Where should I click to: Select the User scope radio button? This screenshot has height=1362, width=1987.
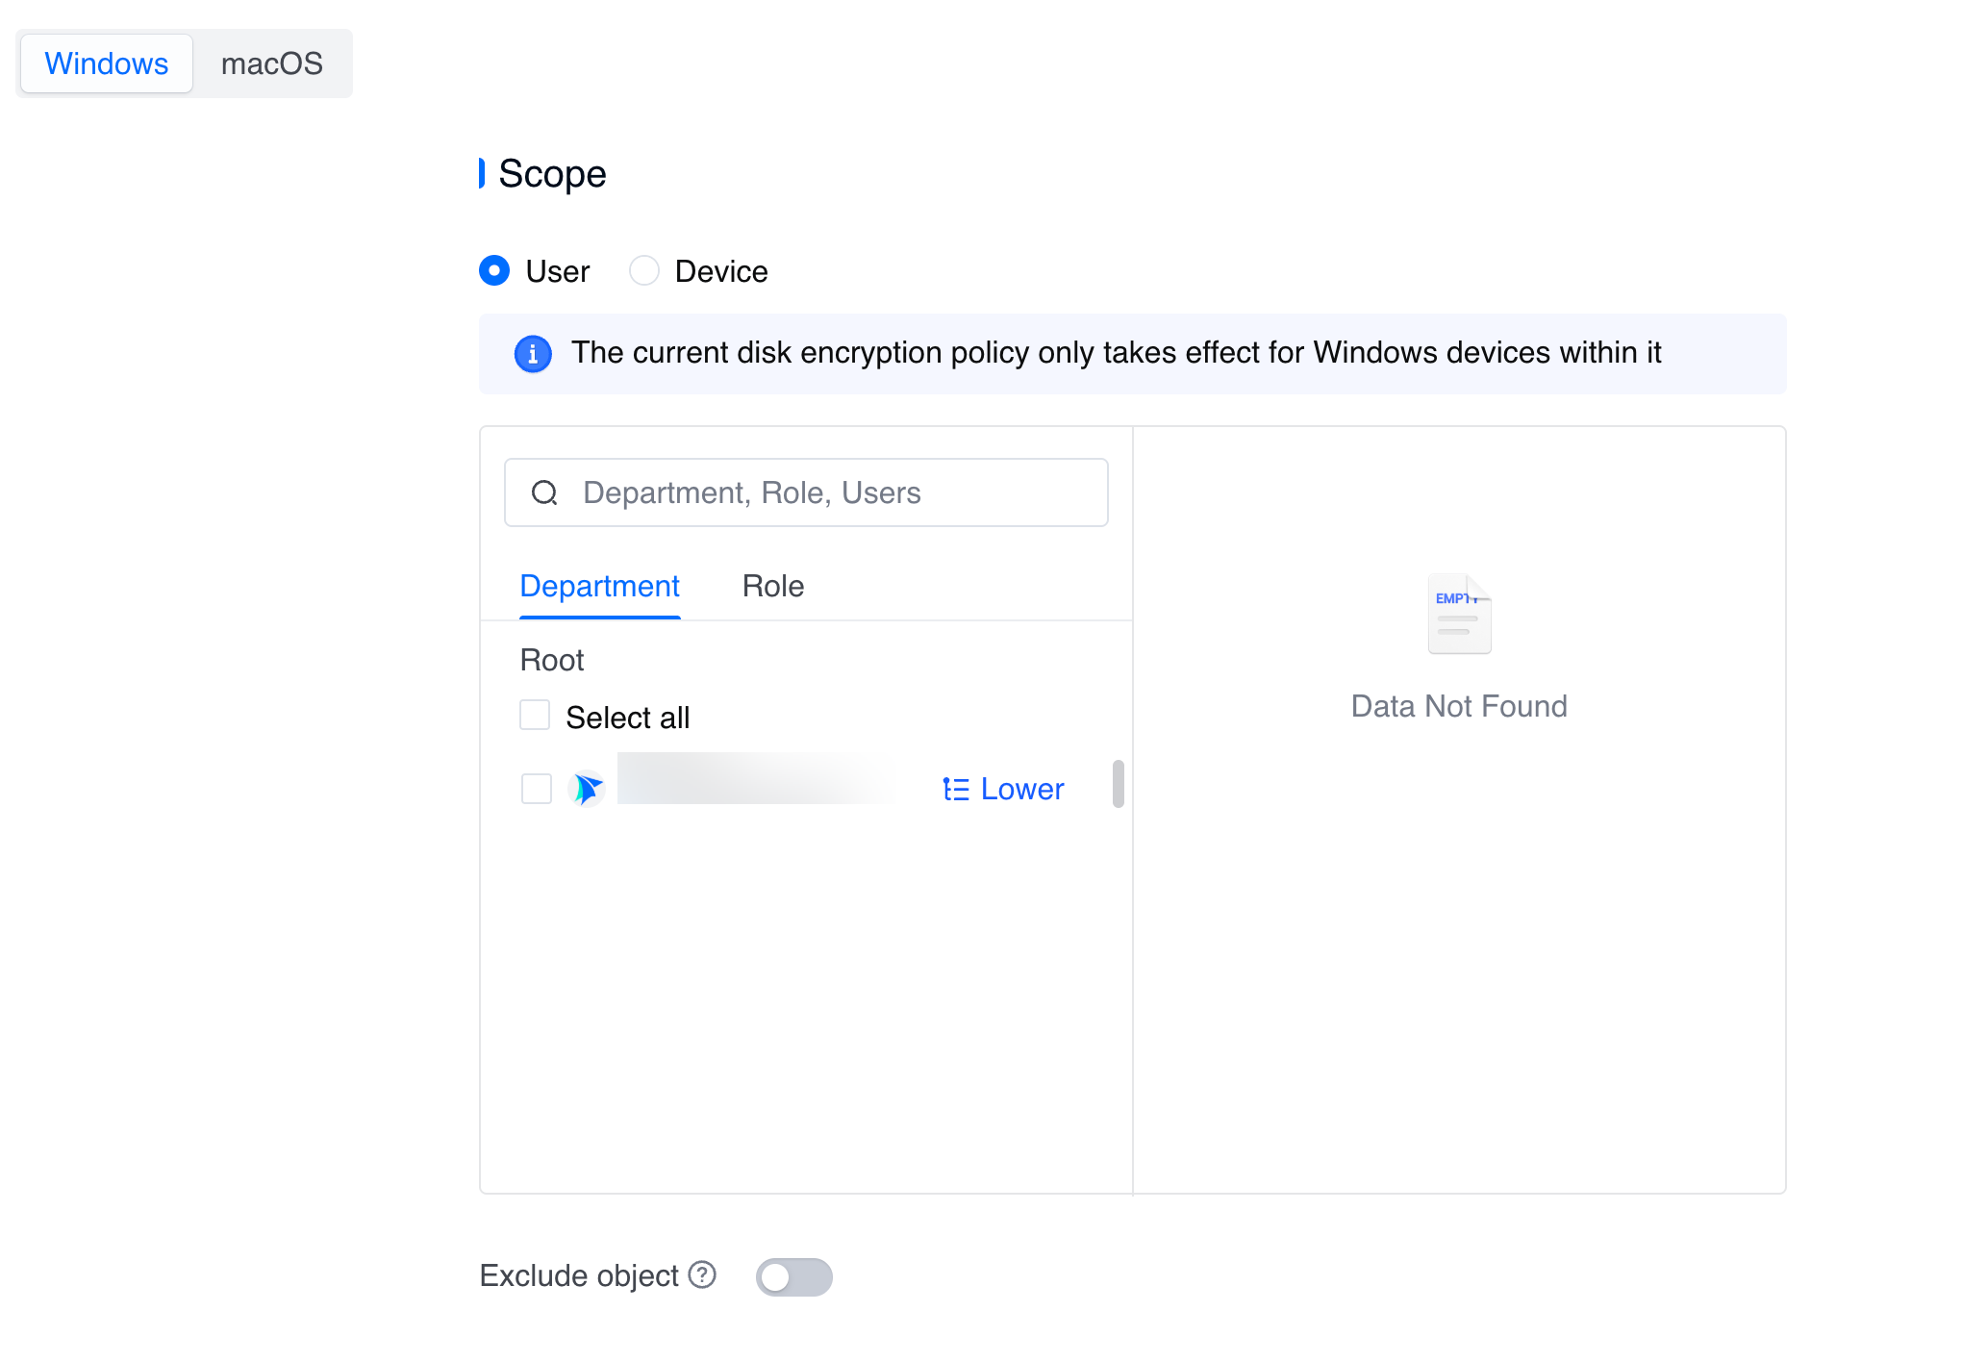coord(494,271)
